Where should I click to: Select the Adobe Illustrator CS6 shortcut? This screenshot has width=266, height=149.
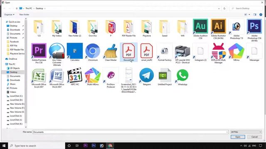point(218,29)
